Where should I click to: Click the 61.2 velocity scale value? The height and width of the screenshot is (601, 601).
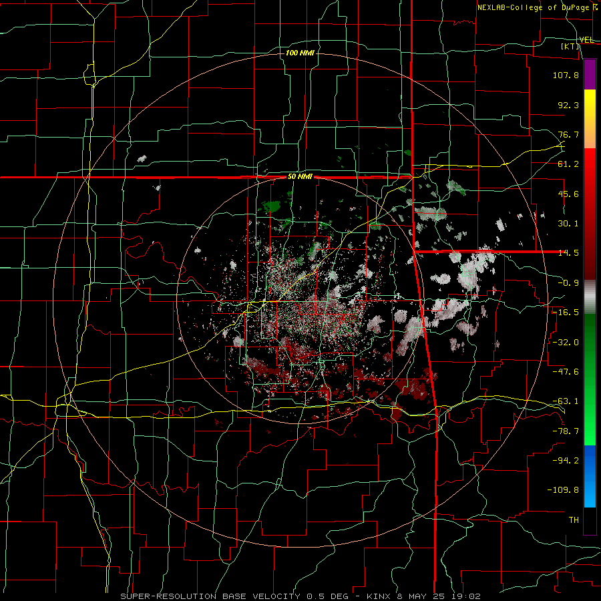pyautogui.click(x=568, y=164)
